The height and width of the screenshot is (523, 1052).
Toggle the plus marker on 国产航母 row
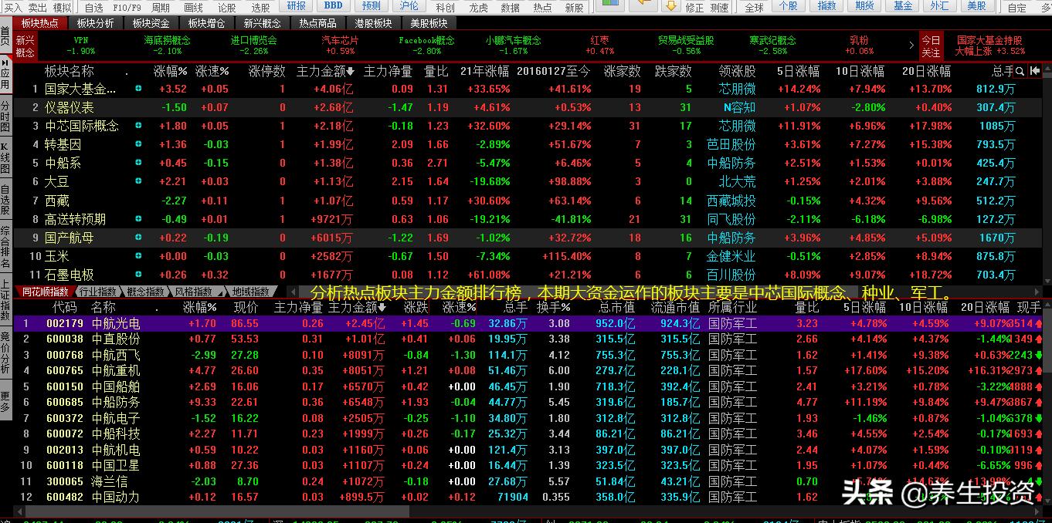[138, 238]
